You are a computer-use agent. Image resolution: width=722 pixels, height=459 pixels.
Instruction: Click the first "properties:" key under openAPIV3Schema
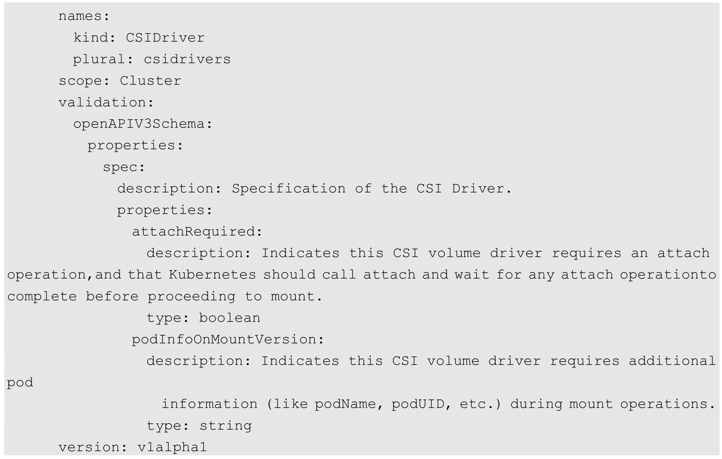135,145
